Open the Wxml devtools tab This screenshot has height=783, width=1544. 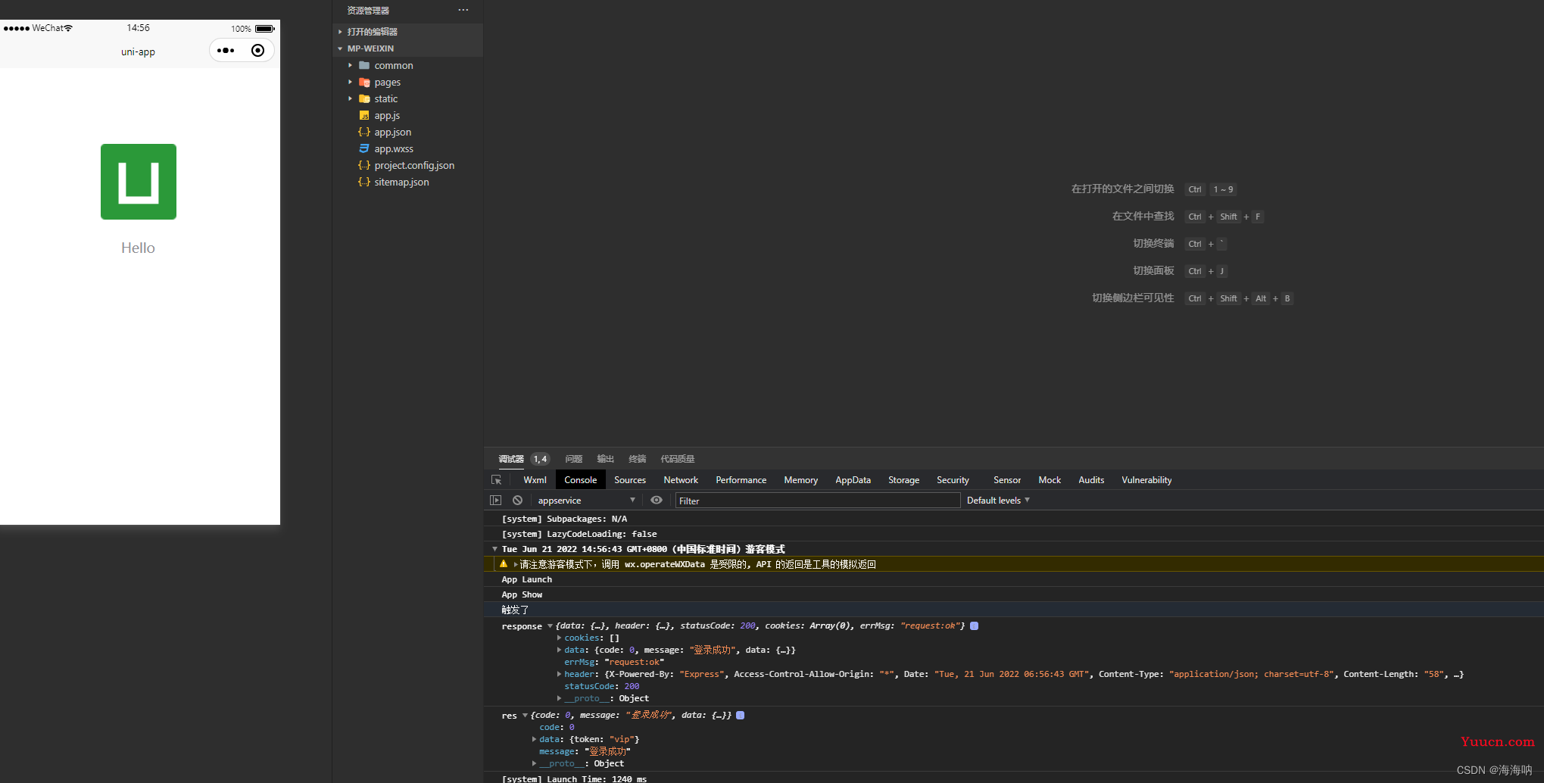[535, 480]
